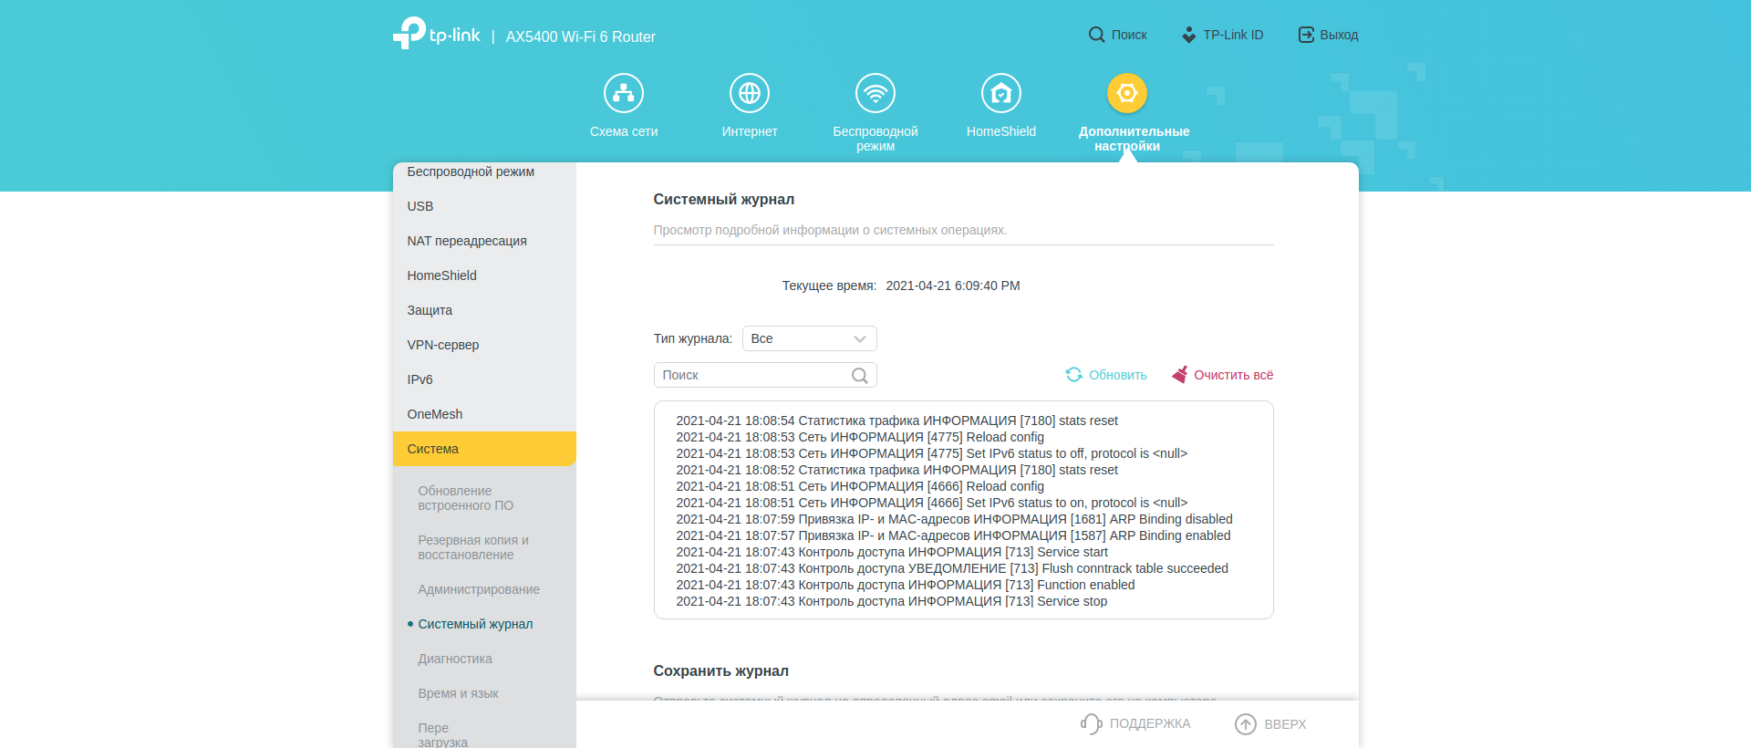Click in the log search (Поиск) field
The image size is (1751, 748).
pos(752,376)
